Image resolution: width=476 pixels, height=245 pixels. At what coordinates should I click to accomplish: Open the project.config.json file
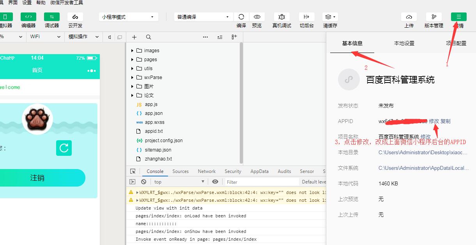[x=163, y=141]
